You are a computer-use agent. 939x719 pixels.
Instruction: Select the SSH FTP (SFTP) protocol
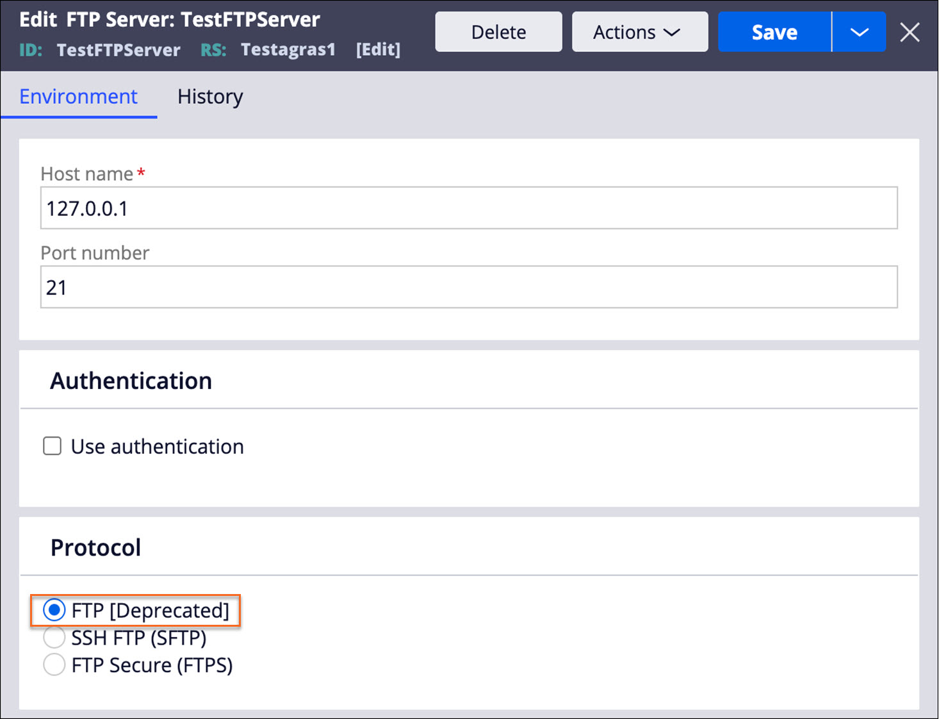[54, 638]
